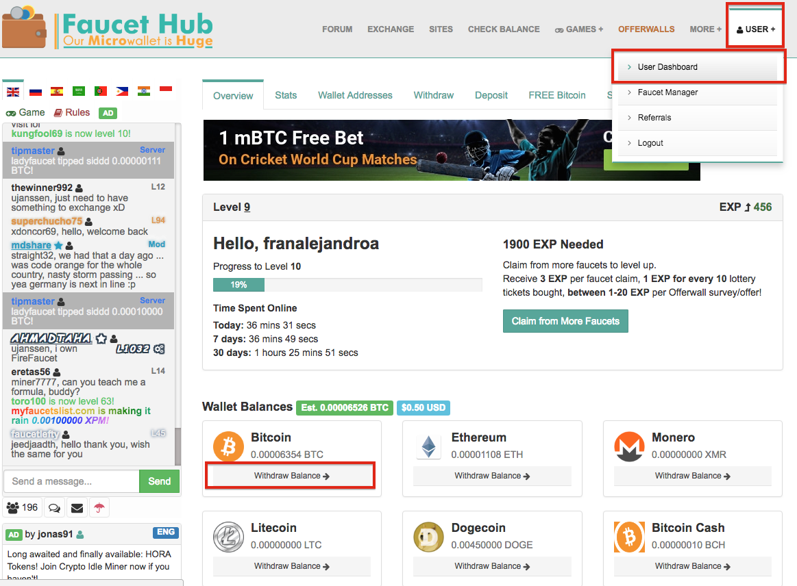Open superchucho75 profile in chat
This screenshot has height=586, width=797.
pyautogui.click(x=46, y=221)
